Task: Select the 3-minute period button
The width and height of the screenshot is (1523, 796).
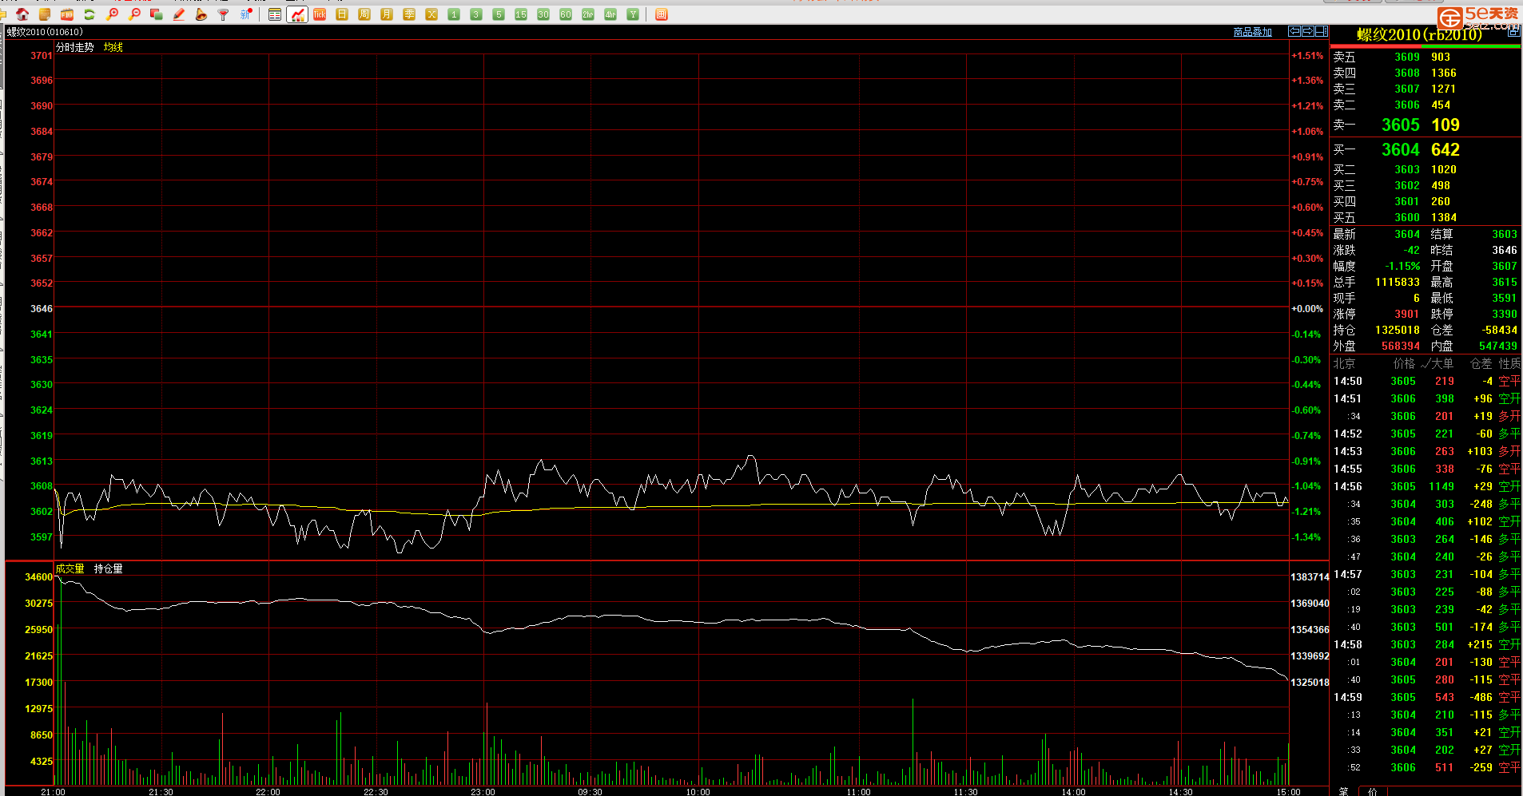Action: [x=476, y=14]
